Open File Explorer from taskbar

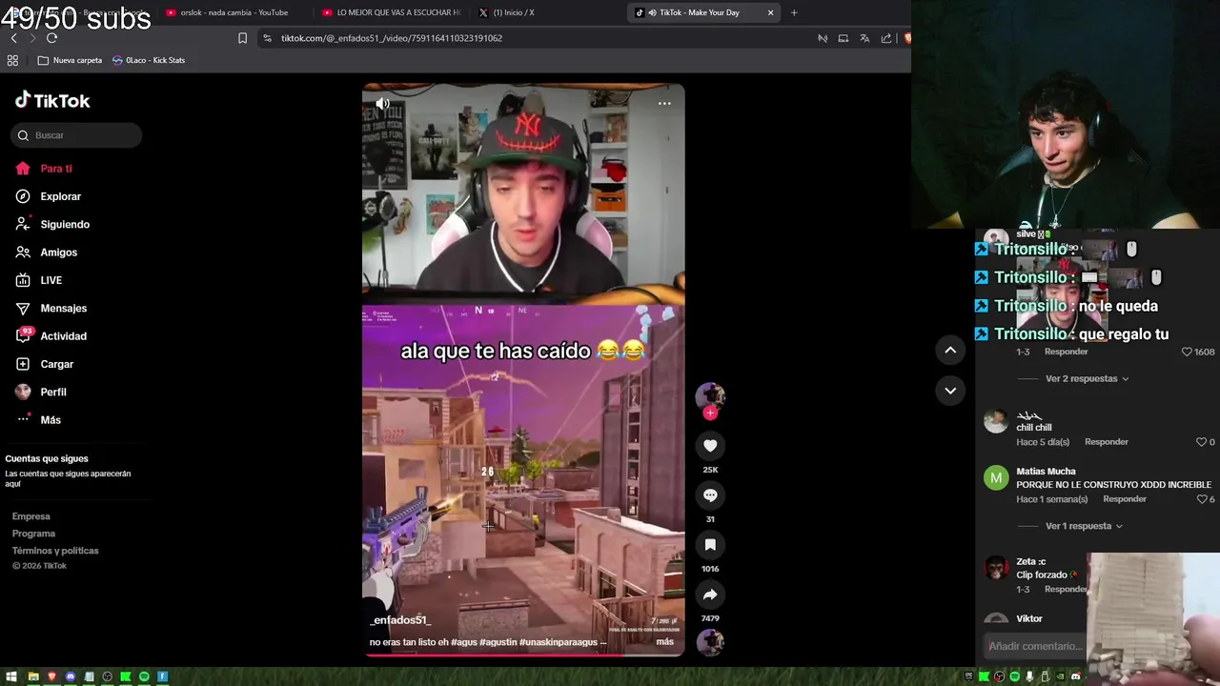pos(33,676)
